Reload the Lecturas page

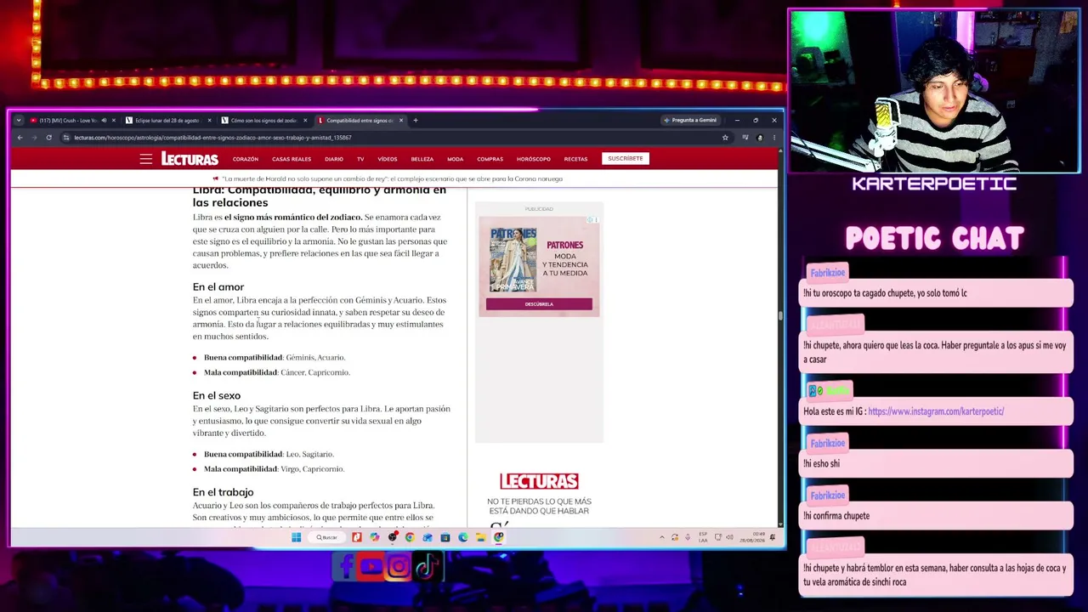click(48, 138)
